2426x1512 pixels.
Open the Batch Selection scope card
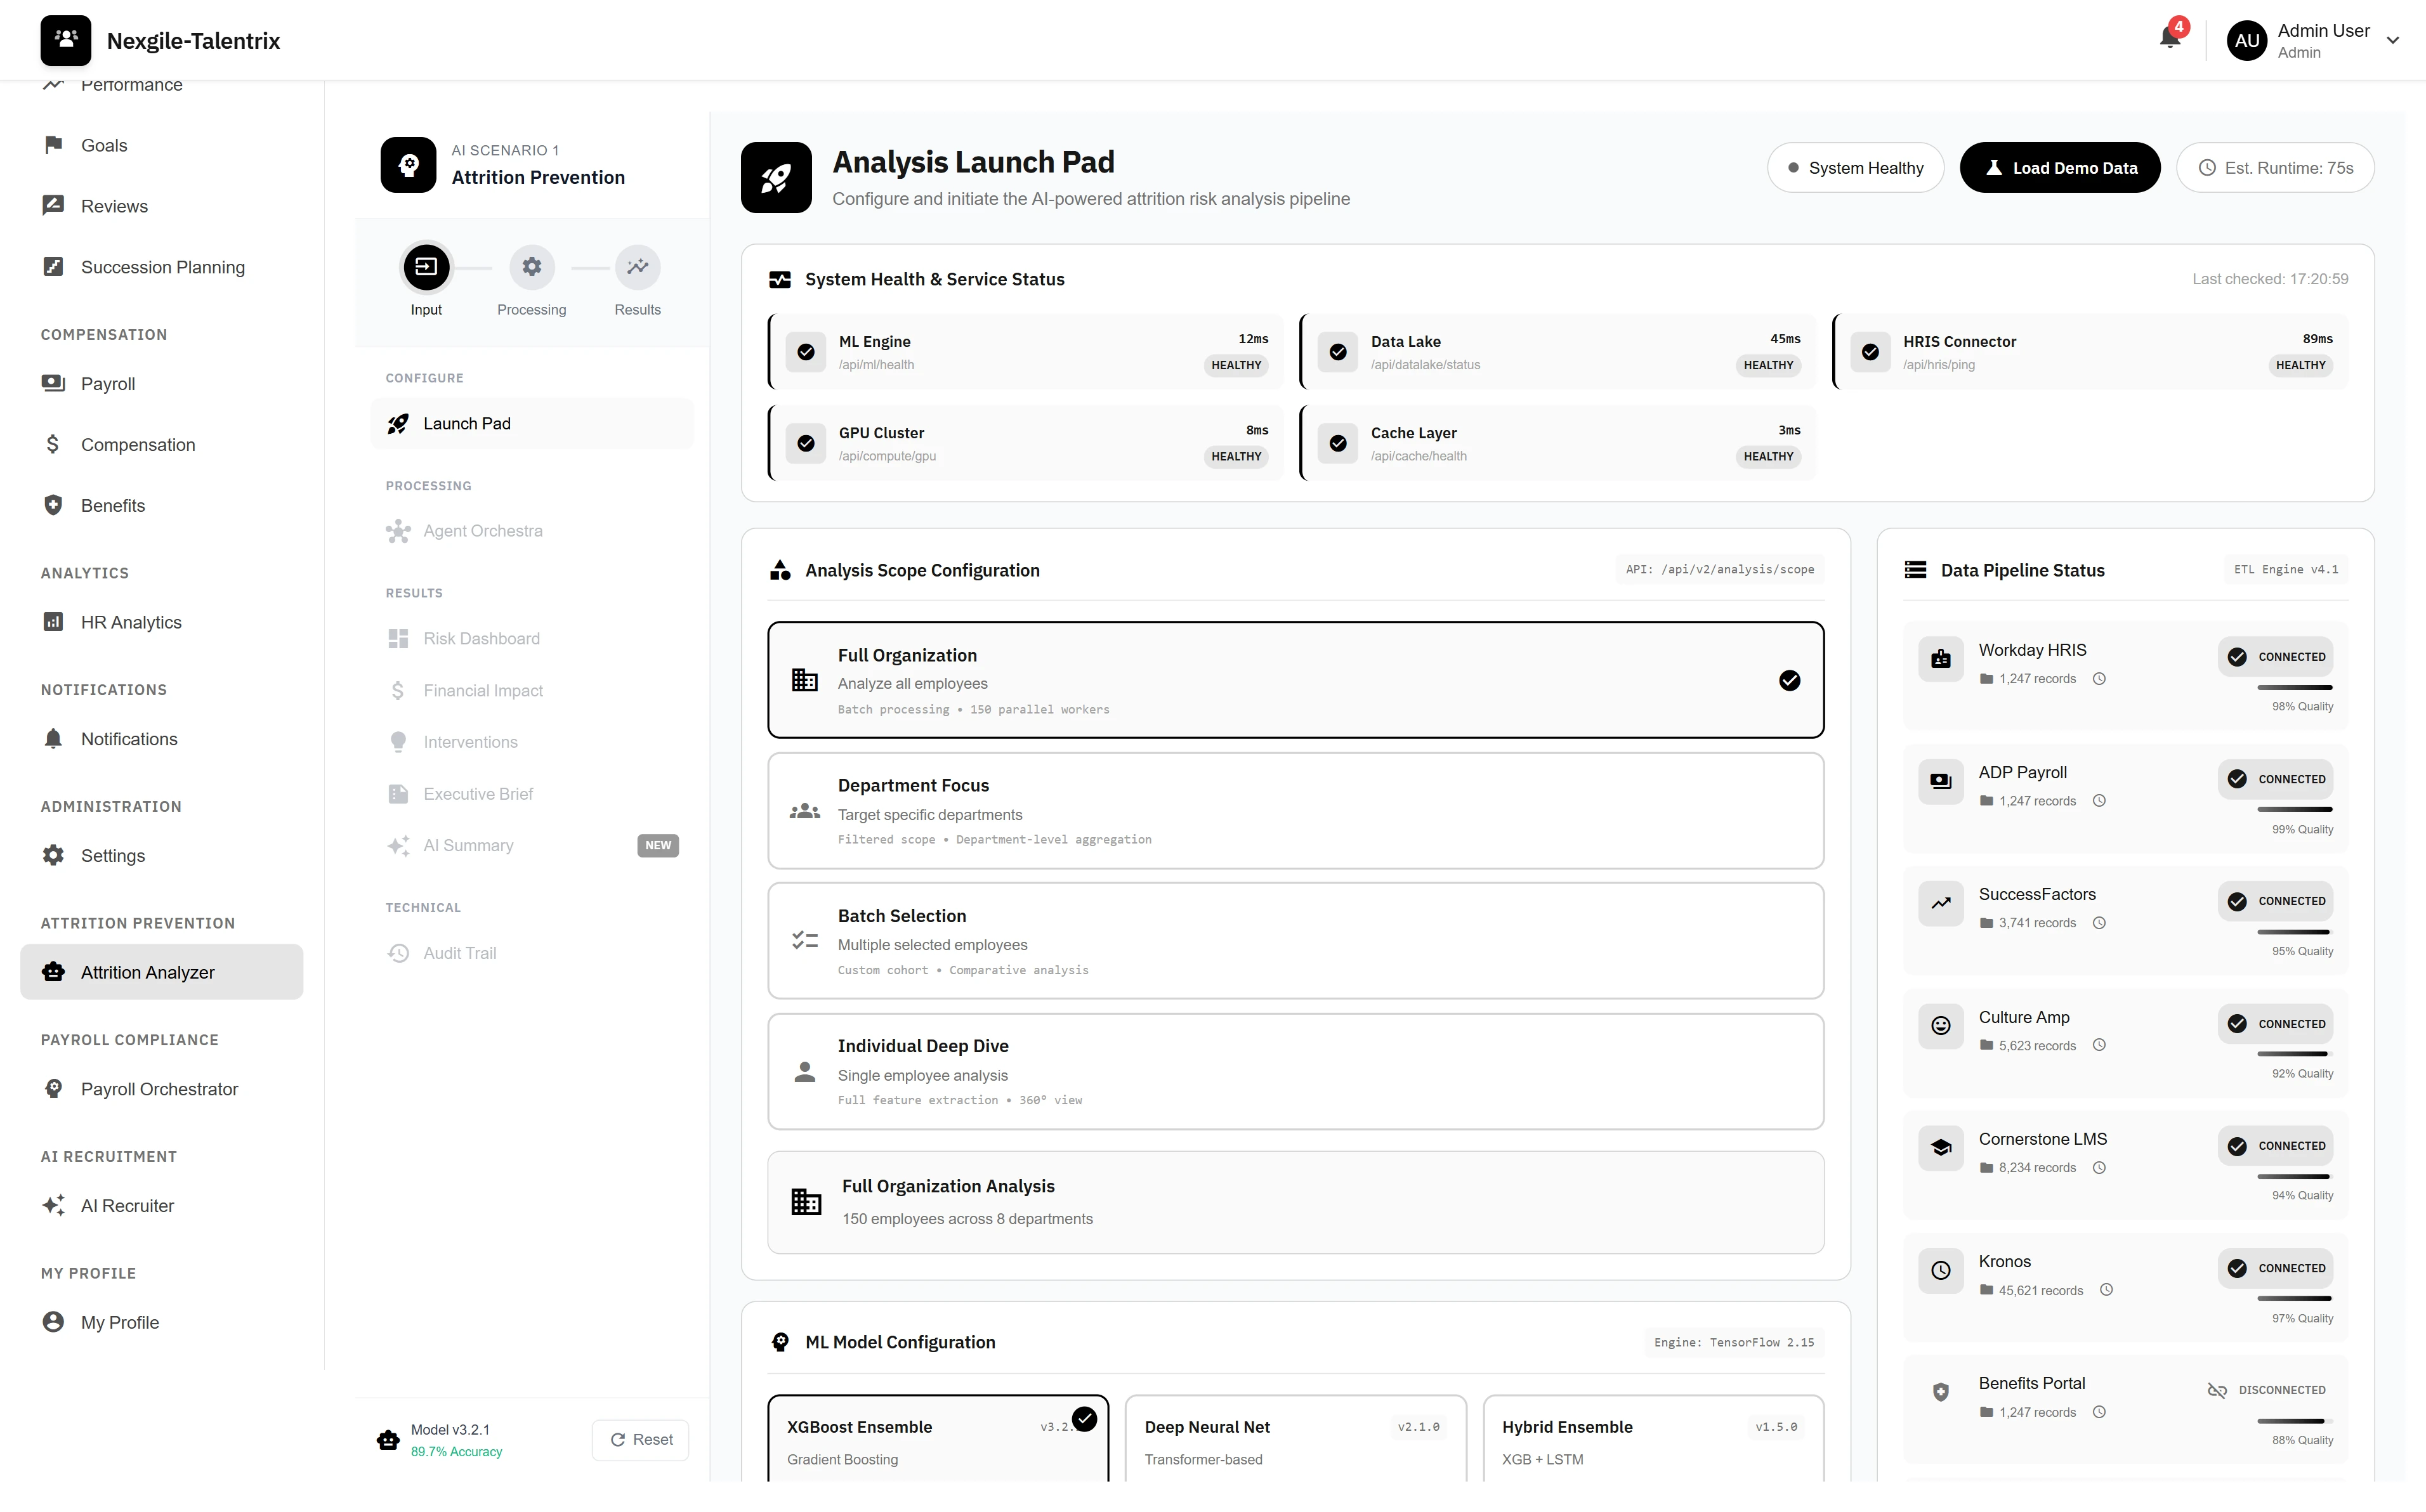click(1296, 940)
